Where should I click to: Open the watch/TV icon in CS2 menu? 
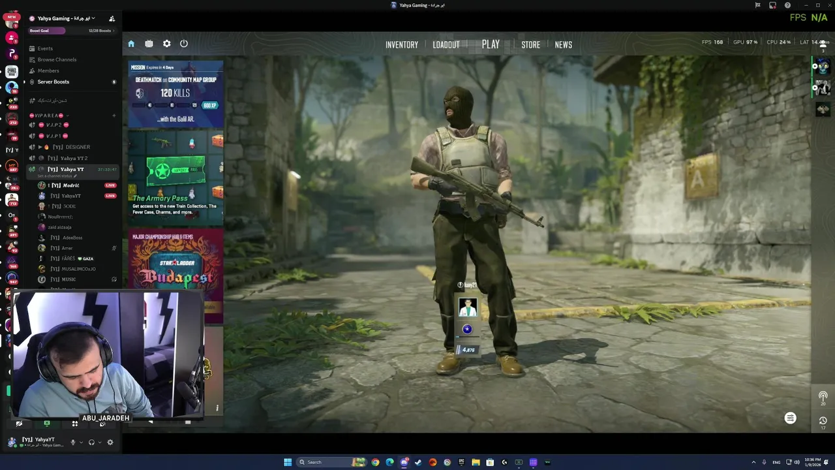click(149, 44)
